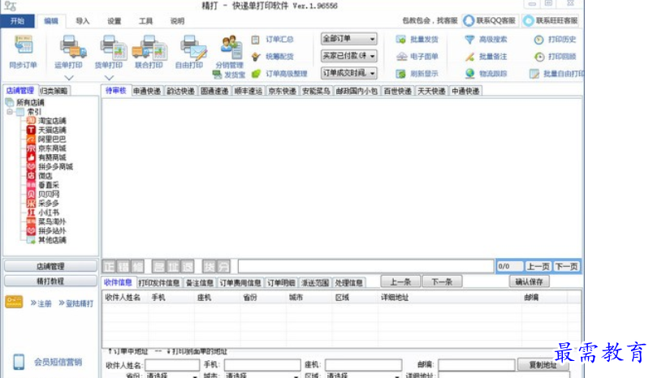Click the 精打教程 button
This screenshot has height=378, width=653.
click(50, 281)
